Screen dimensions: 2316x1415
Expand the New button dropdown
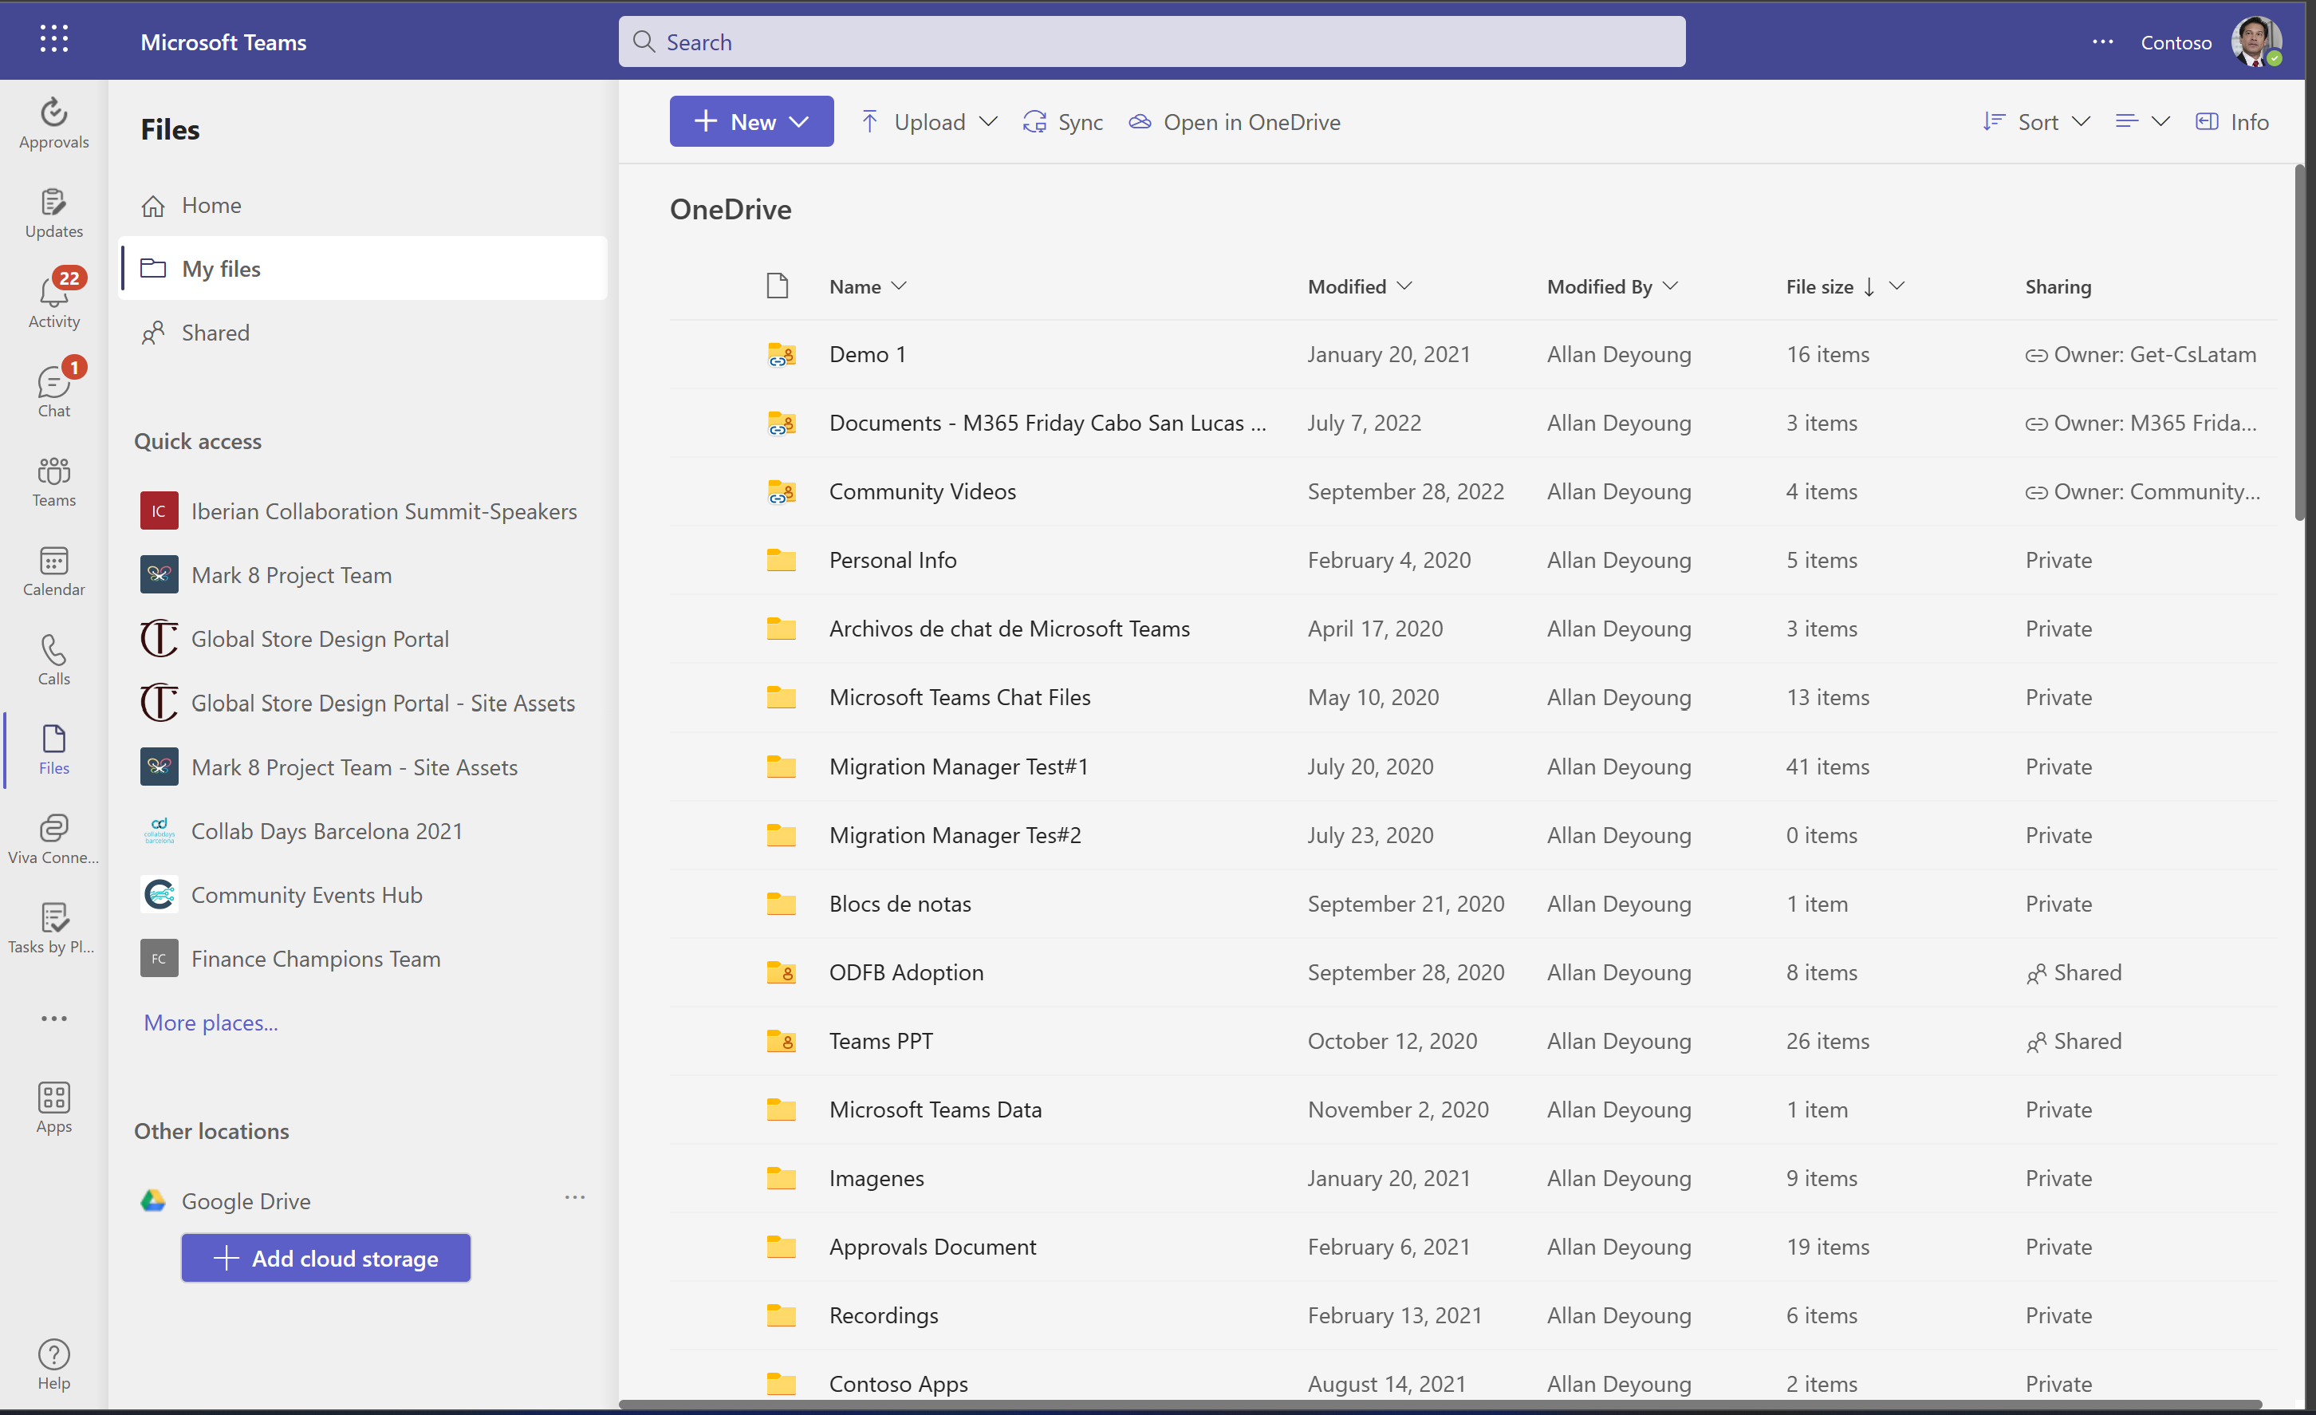(x=751, y=122)
